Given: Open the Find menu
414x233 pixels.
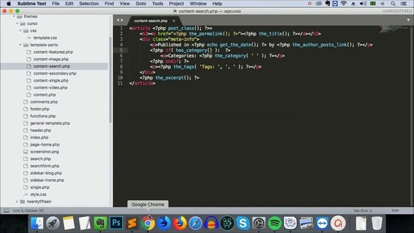Looking at the screenshot, I should [109, 3].
